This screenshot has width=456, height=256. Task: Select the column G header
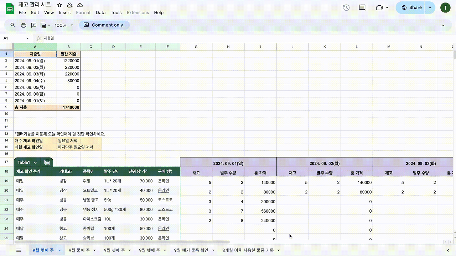pos(196,47)
